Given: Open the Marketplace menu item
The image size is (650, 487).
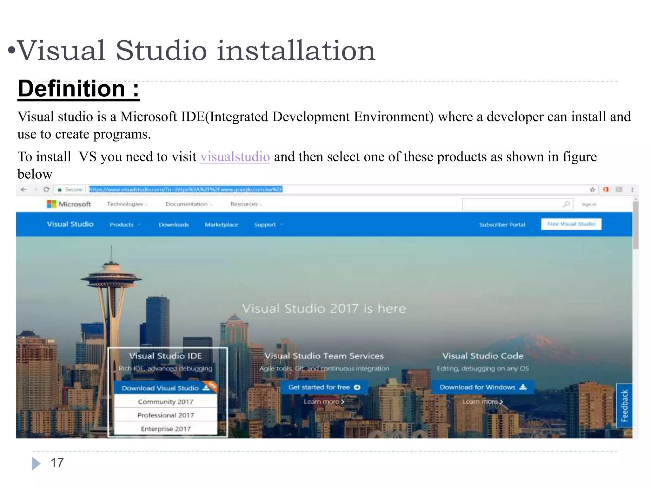Looking at the screenshot, I should [x=221, y=224].
